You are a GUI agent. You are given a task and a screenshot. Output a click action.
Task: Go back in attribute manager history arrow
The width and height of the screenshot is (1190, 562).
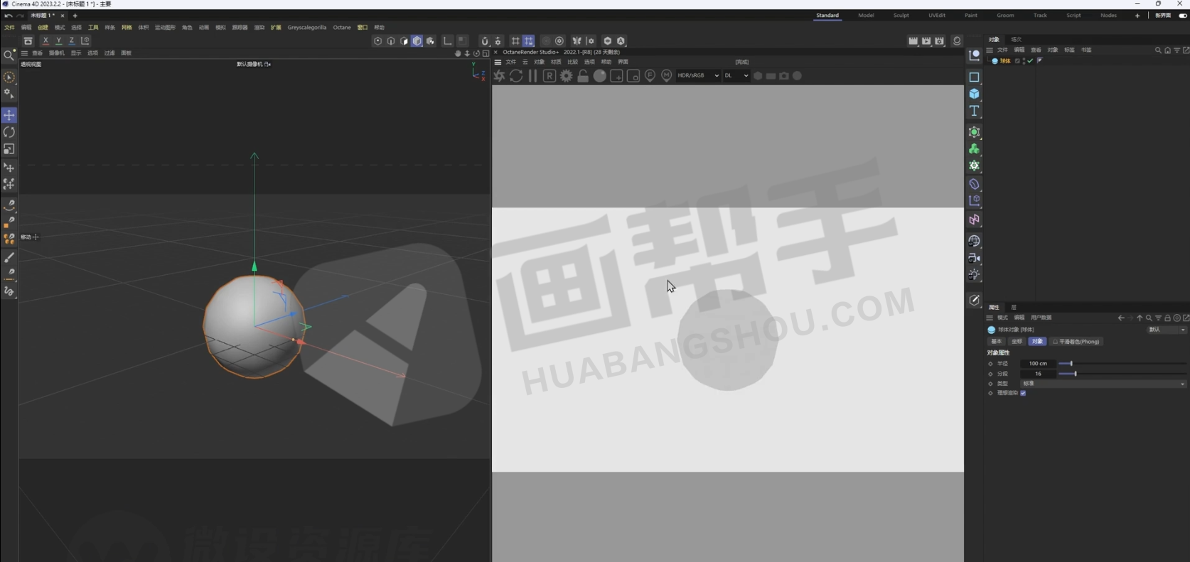click(x=1121, y=318)
